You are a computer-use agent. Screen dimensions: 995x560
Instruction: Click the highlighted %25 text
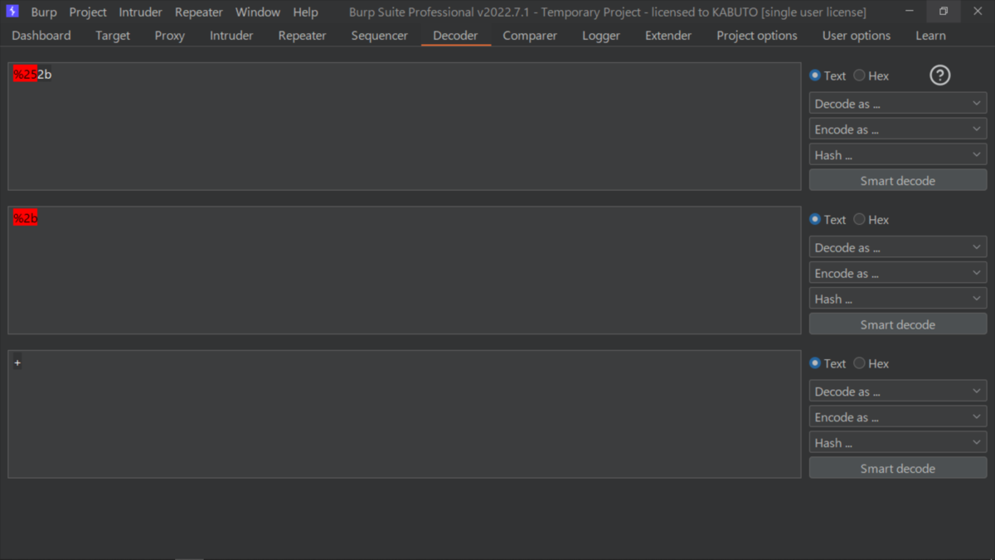pos(25,75)
